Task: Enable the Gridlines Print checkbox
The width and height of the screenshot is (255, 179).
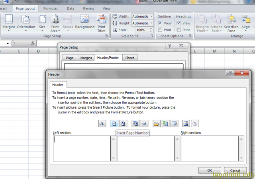Action: 160,30
